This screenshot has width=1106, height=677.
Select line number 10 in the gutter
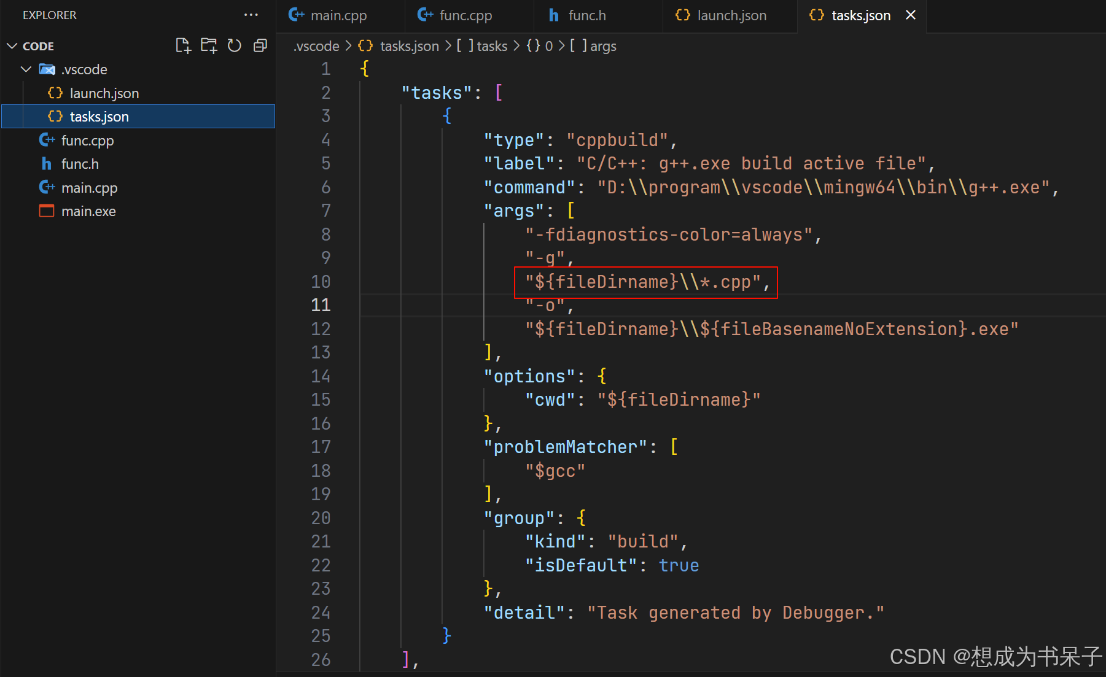click(x=320, y=281)
